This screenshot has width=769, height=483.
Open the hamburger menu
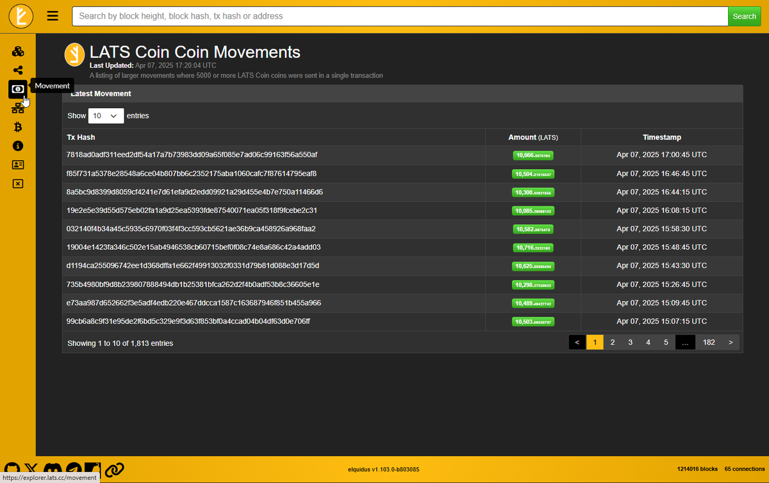pyautogui.click(x=53, y=16)
